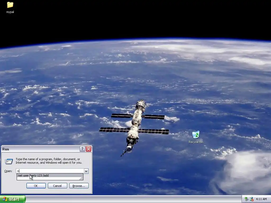
Task: Expand the Open field dropdown arrow
Action: tap(86, 171)
